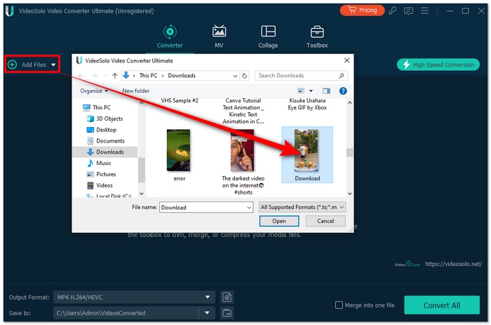Click the open output folder icon
Screen dimensions: 491x325
tap(227, 313)
